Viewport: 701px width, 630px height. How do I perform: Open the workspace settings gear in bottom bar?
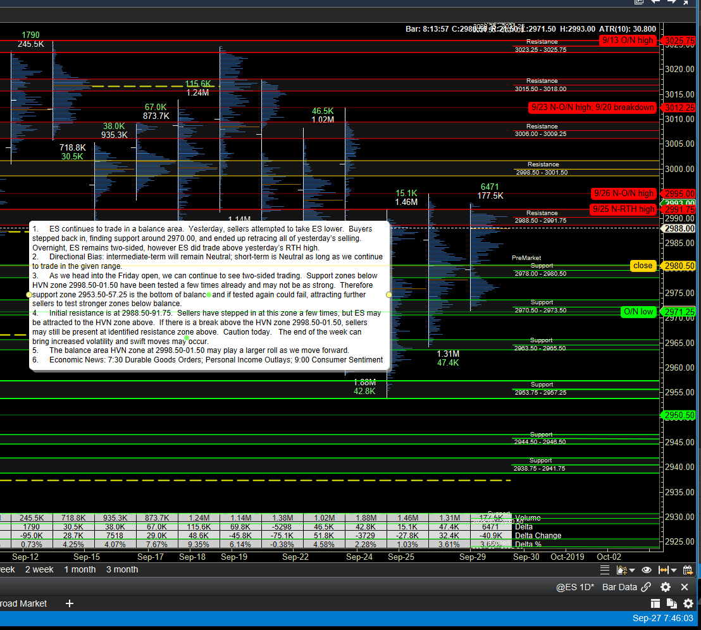[x=688, y=603]
